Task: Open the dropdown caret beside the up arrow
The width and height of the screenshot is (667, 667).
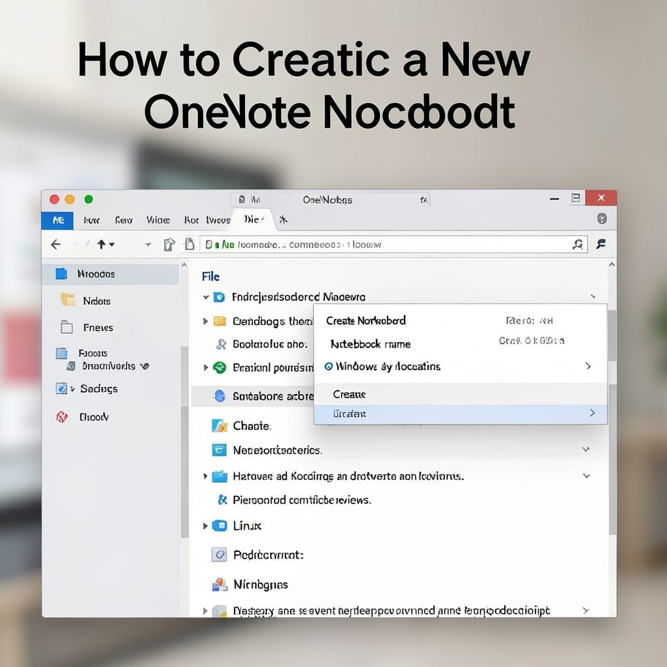Action: pos(112,245)
